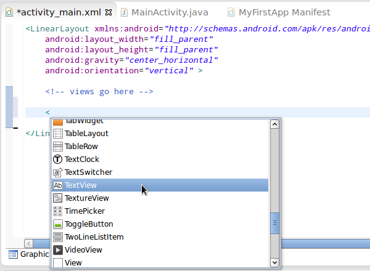Select TextView from autocomplete list

160,185
